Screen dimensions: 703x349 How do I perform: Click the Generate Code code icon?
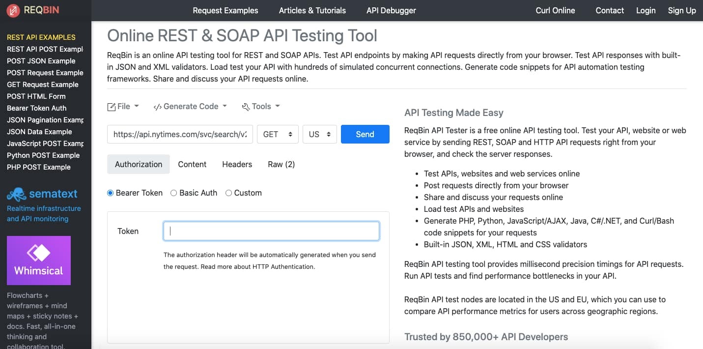point(157,106)
